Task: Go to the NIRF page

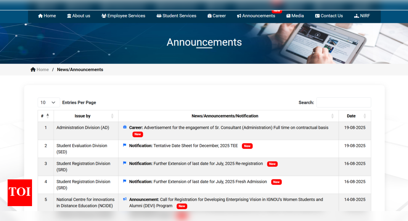Action: click(362, 16)
